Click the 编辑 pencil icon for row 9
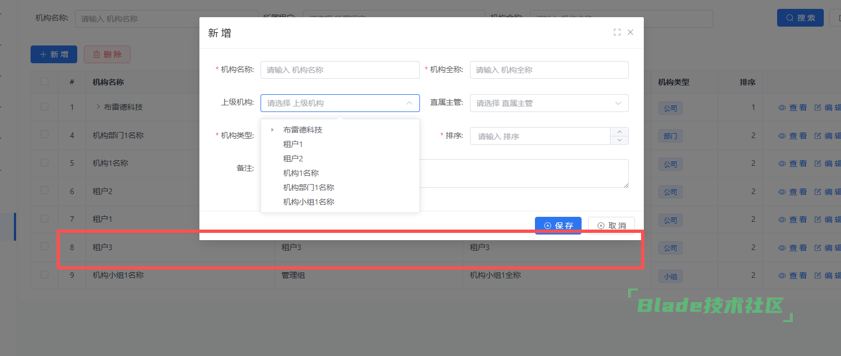 click(x=818, y=275)
